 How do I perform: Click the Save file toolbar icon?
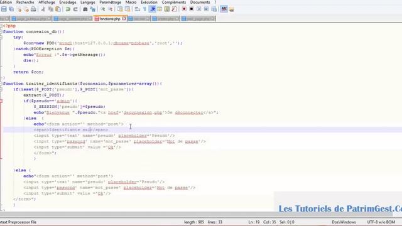[x=4, y=9]
